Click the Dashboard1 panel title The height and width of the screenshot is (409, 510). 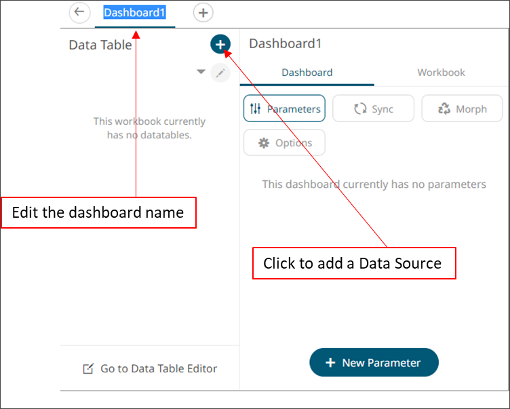286,43
